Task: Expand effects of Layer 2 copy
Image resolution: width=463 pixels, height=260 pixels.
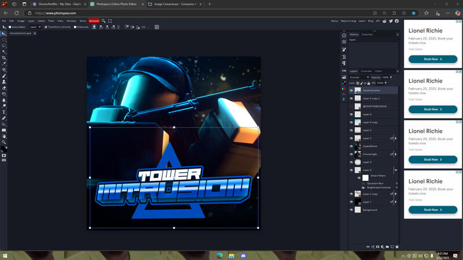Action: click(396, 194)
